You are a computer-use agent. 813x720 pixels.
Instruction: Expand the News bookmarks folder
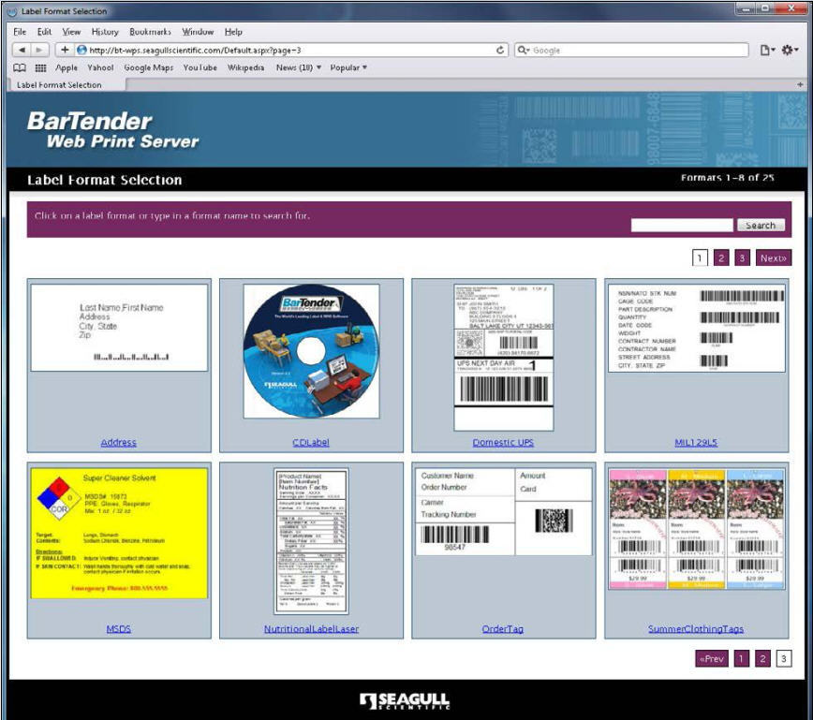click(299, 67)
